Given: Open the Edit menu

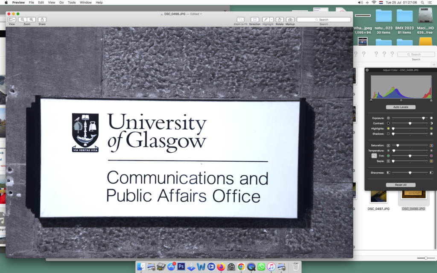Looking at the screenshot, I should point(41,3).
